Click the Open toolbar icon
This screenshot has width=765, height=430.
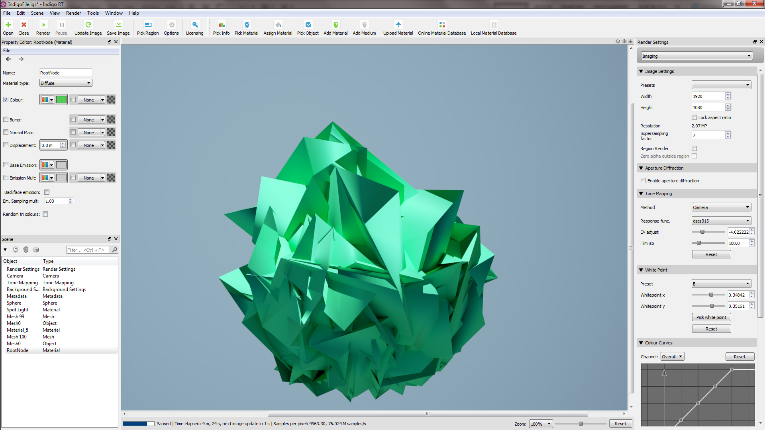8,25
